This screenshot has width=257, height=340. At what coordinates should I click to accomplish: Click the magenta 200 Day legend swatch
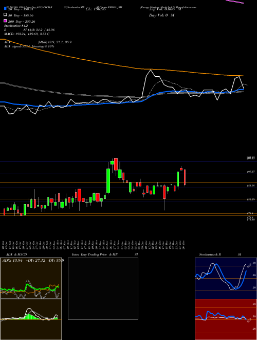pos(5,21)
